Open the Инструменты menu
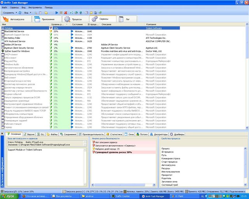249x199 pixels. 35,7
